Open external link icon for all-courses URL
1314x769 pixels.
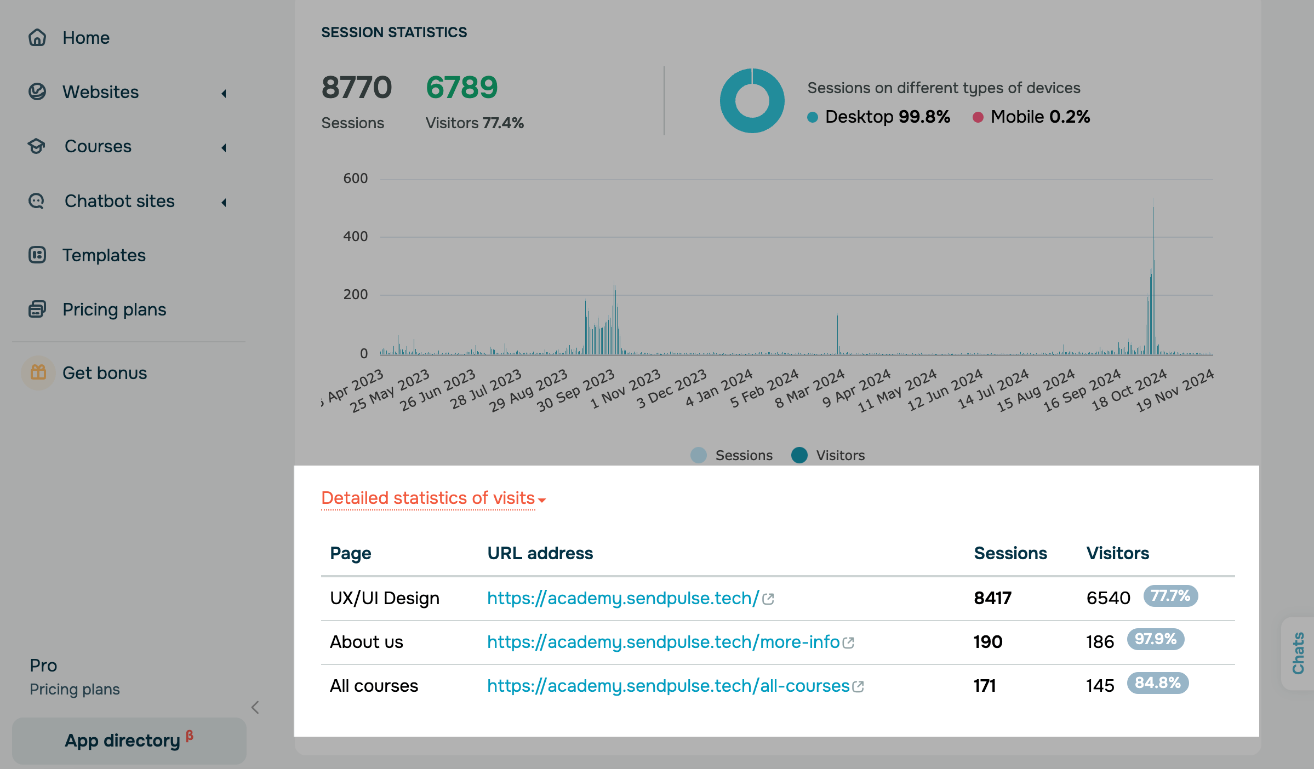(858, 686)
